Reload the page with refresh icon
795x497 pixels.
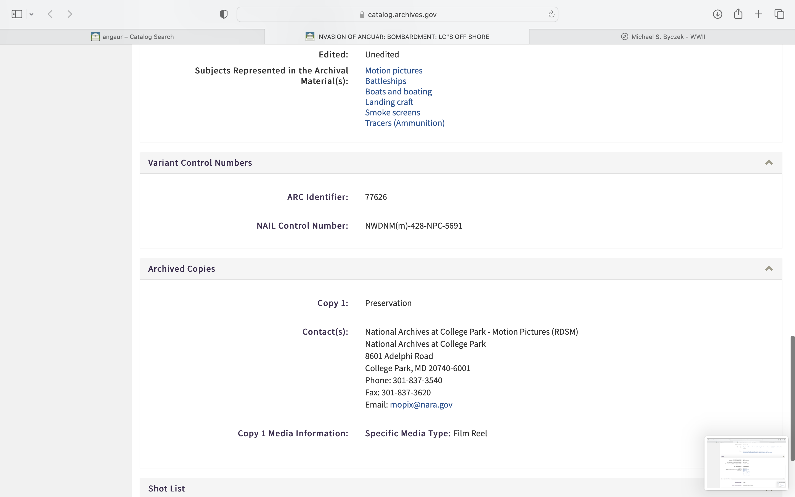click(x=551, y=14)
